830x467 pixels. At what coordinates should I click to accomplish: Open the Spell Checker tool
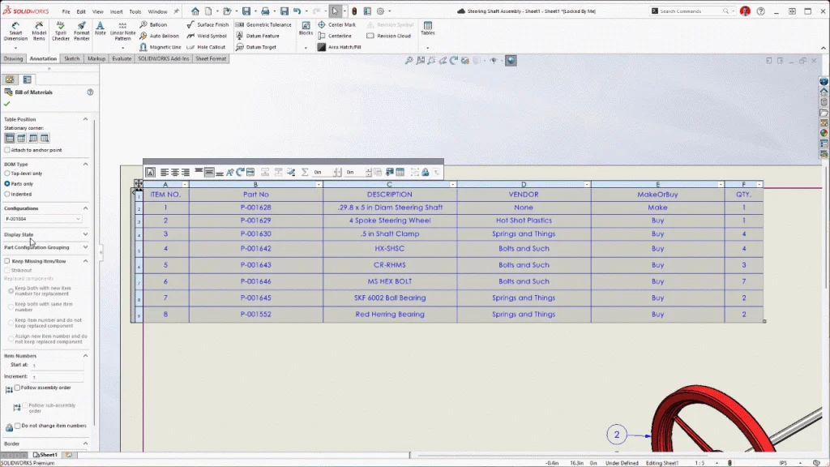click(x=61, y=32)
